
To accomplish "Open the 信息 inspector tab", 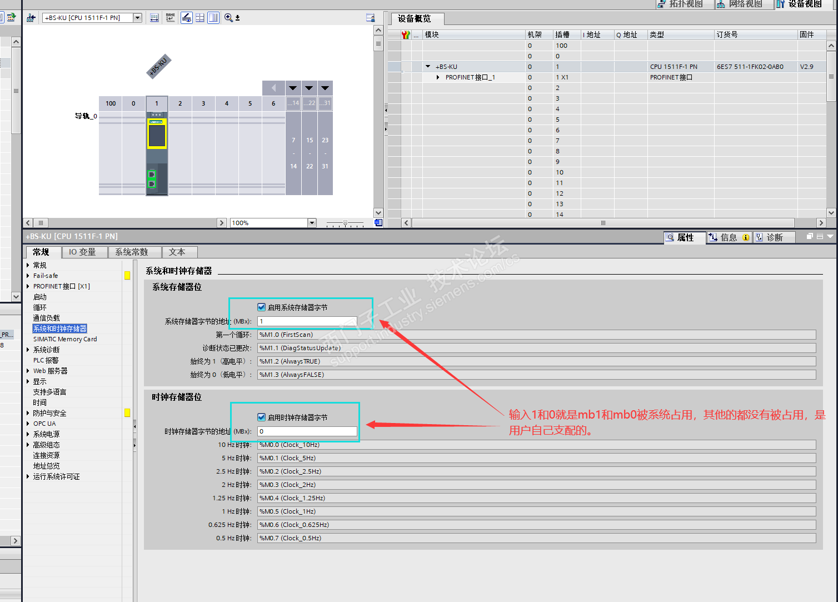I will click(x=729, y=237).
